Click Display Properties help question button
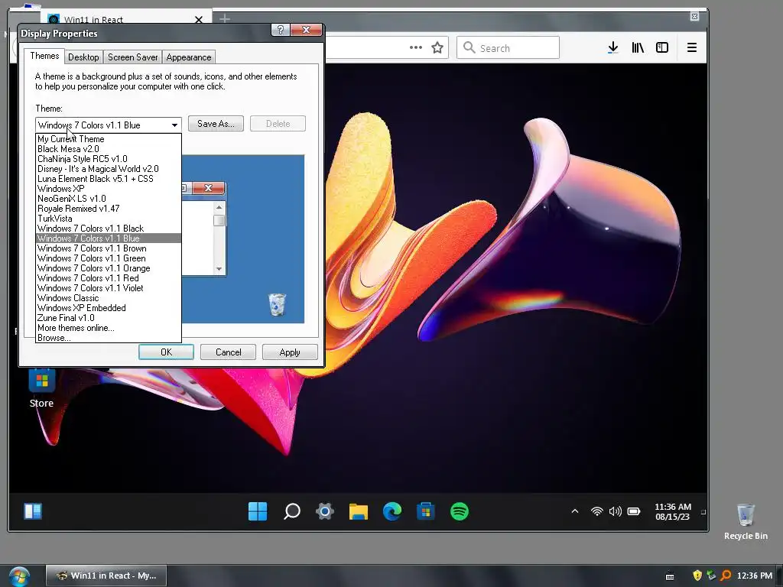 281,30
